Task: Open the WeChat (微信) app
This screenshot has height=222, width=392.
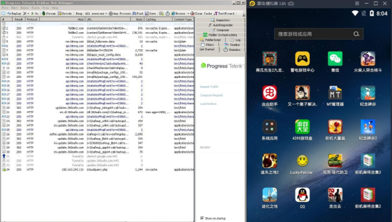Action: (x=335, y=61)
